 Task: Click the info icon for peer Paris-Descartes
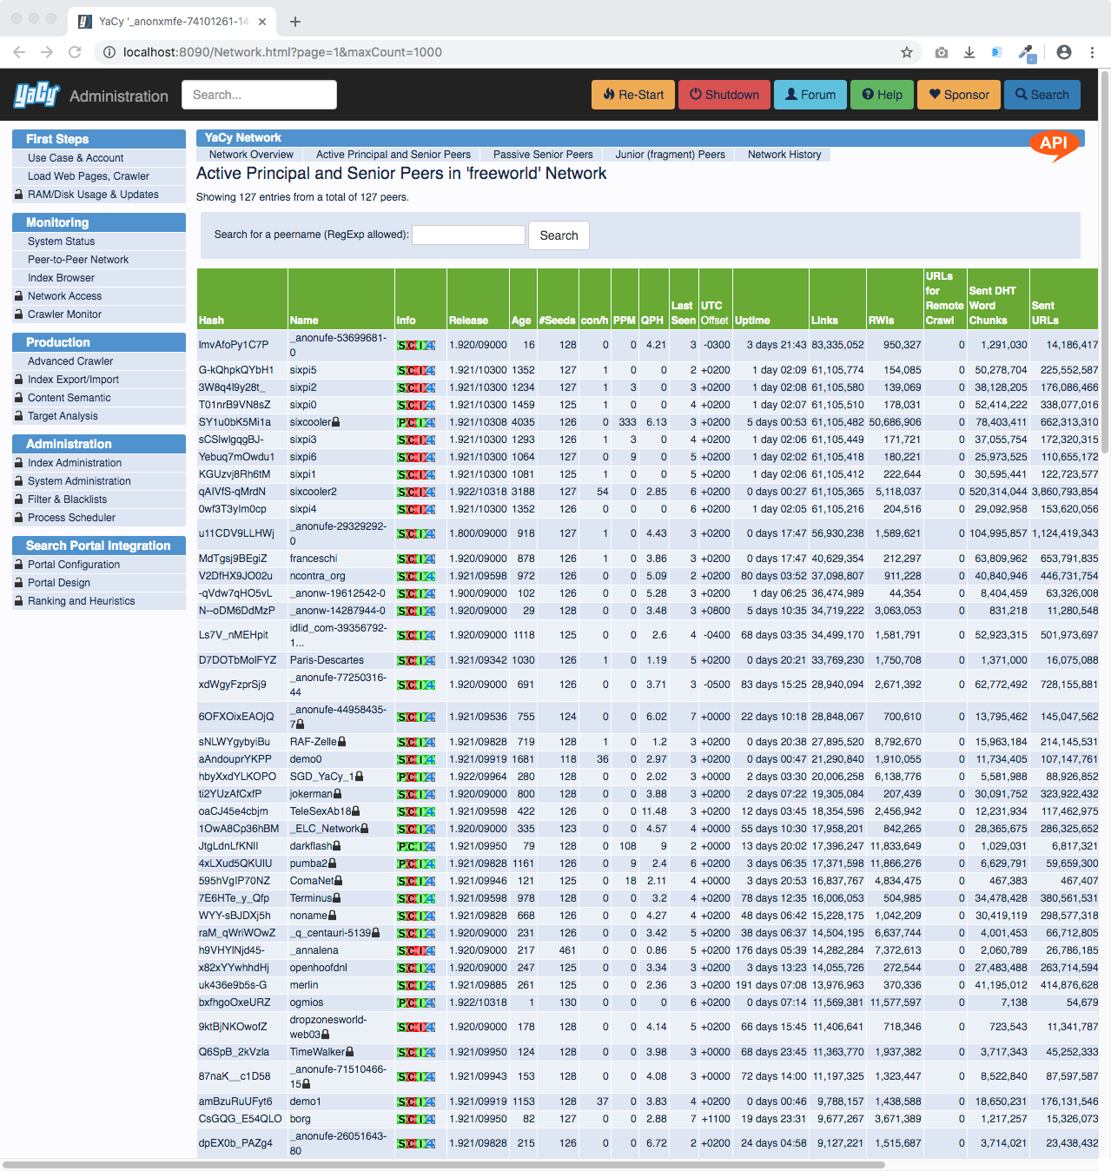416,660
